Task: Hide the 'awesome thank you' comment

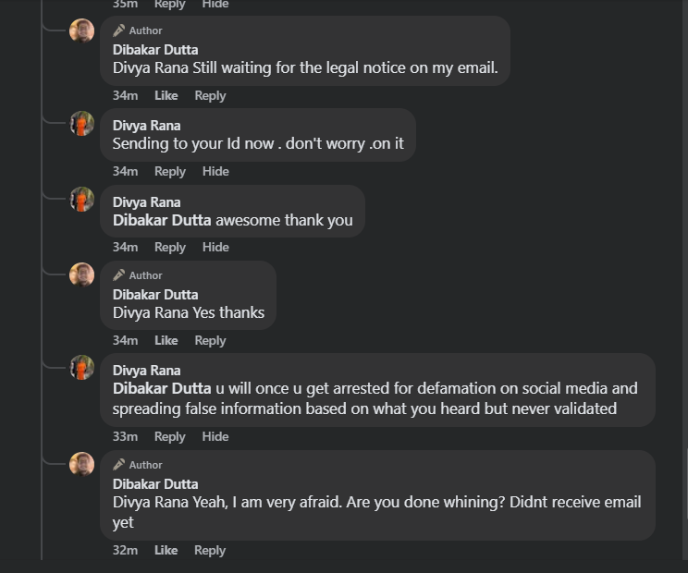Action: click(x=215, y=247)
